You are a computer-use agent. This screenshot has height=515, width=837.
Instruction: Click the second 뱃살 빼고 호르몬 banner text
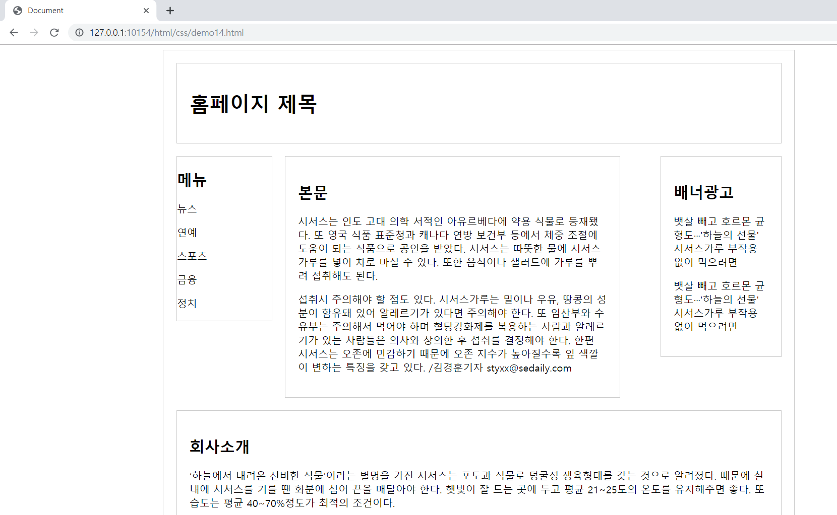tap(720, 306)
